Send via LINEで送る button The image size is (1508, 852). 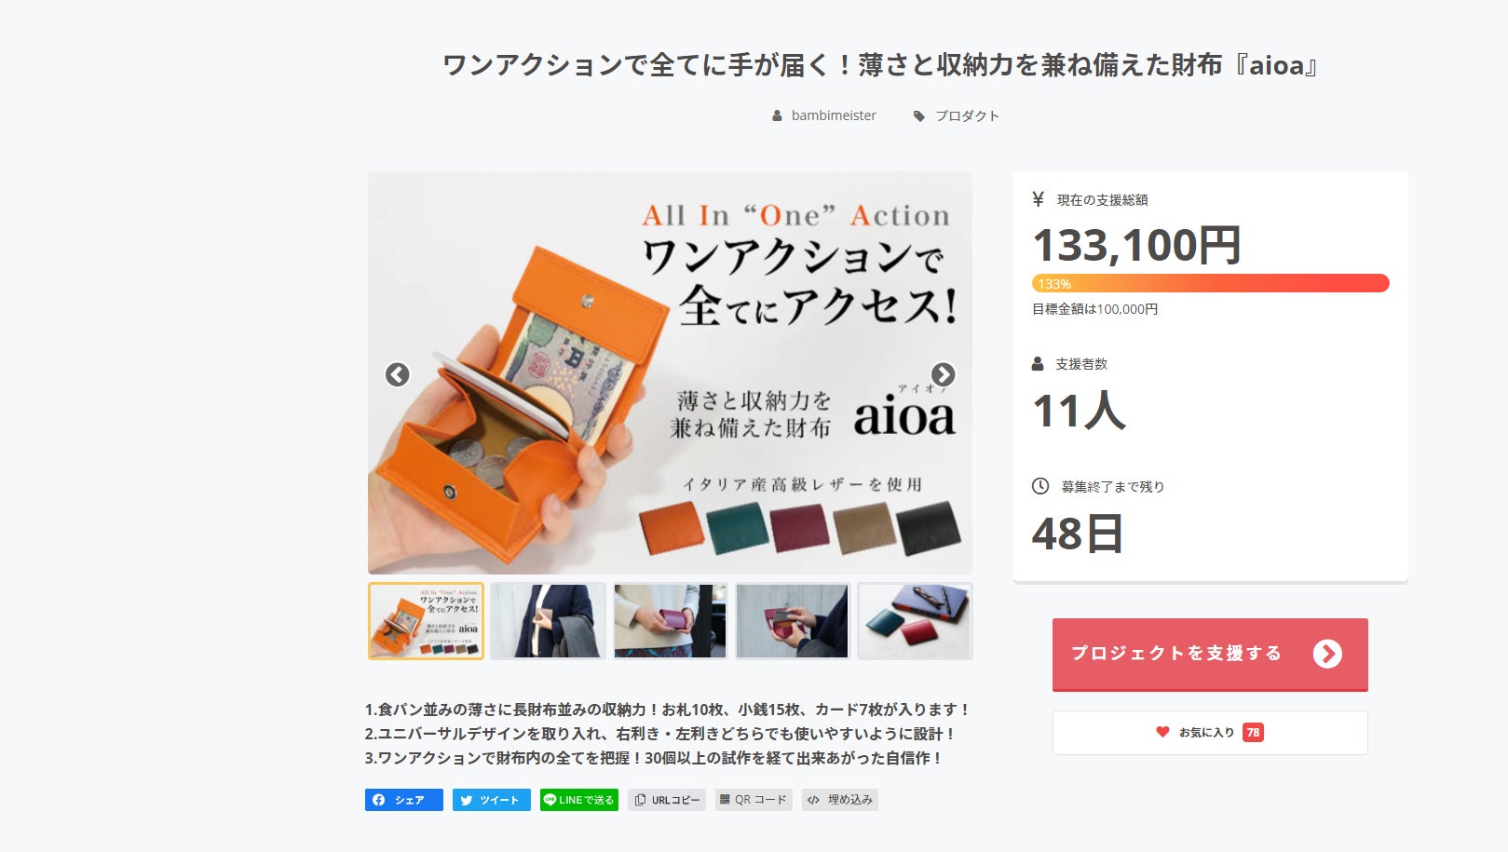click(x=578, y=800)
